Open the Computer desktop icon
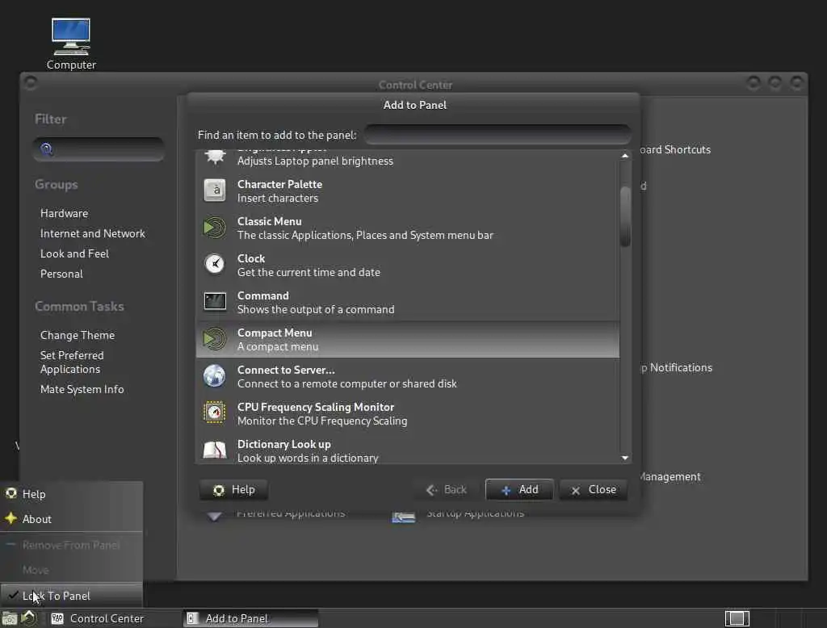The width and height of the screenshot is (827, 628). [x=71, y=44]
